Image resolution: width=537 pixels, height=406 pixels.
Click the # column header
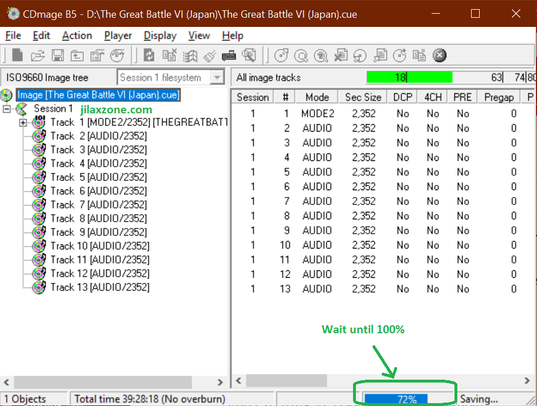coord(285,97)
